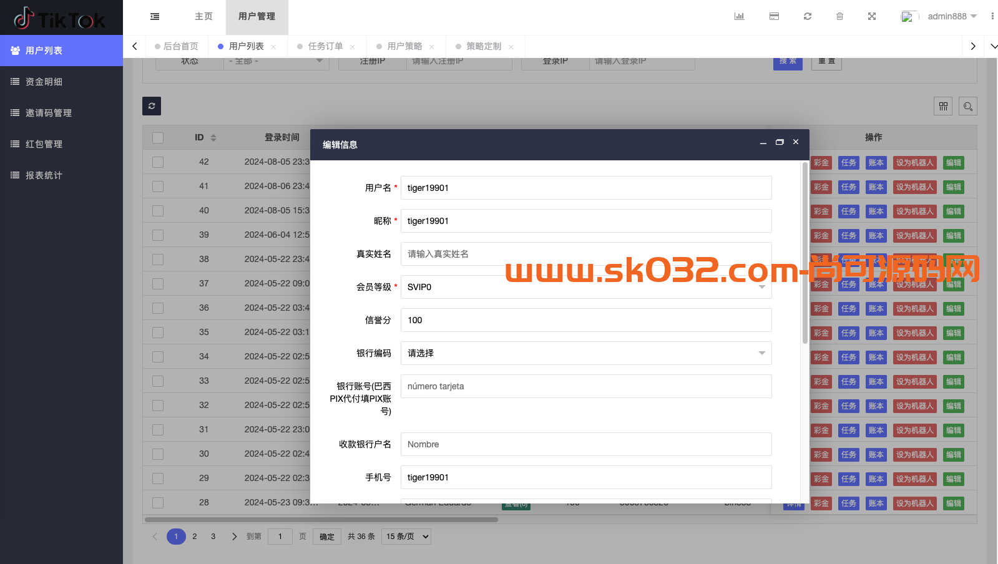Check the row checkbox for ID 41
The height and width of the screenshot is (564, 998).
158,187
